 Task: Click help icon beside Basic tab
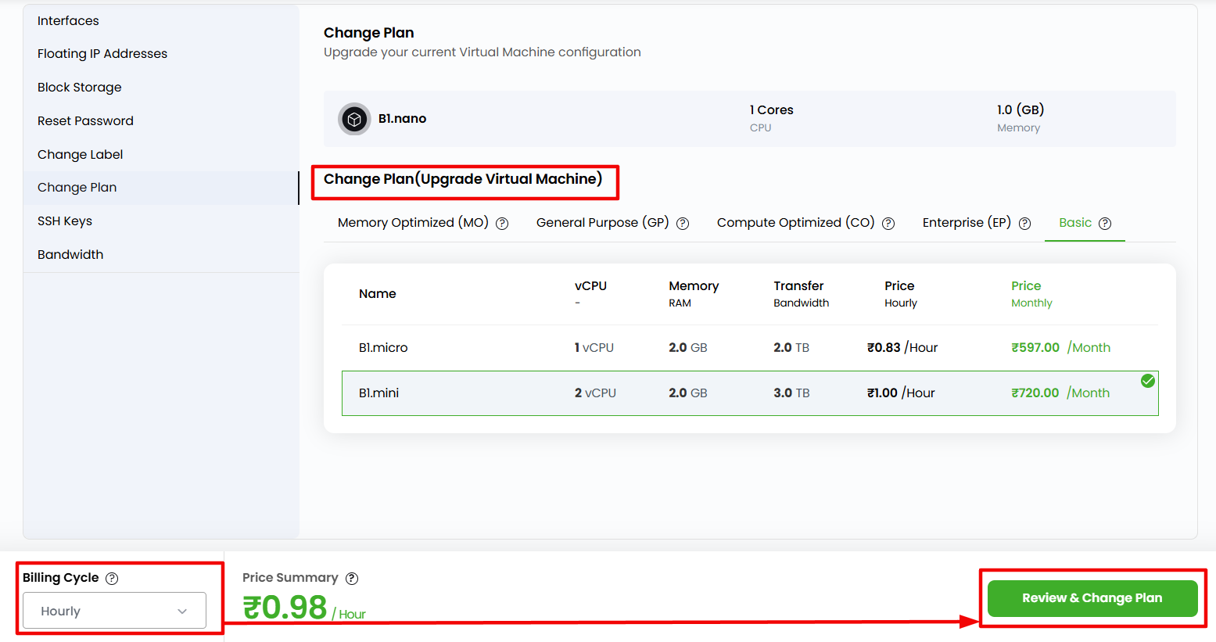(1105, 224)
